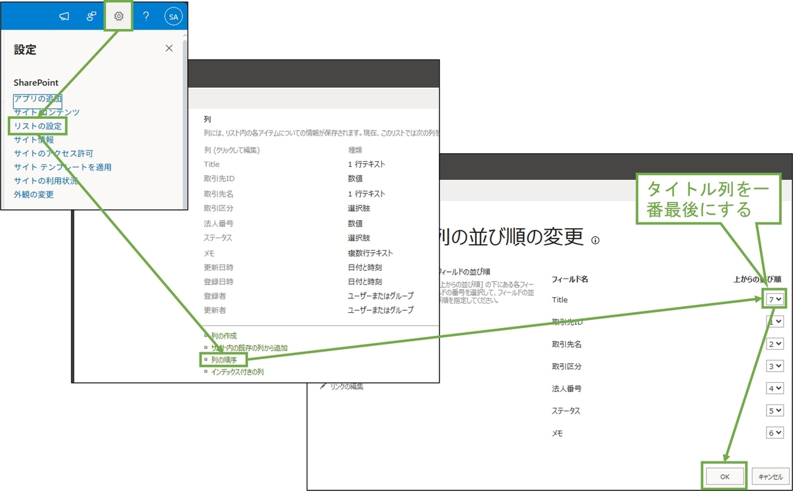
Task: Click リンクの編集 link
Action: coord(346,386)
